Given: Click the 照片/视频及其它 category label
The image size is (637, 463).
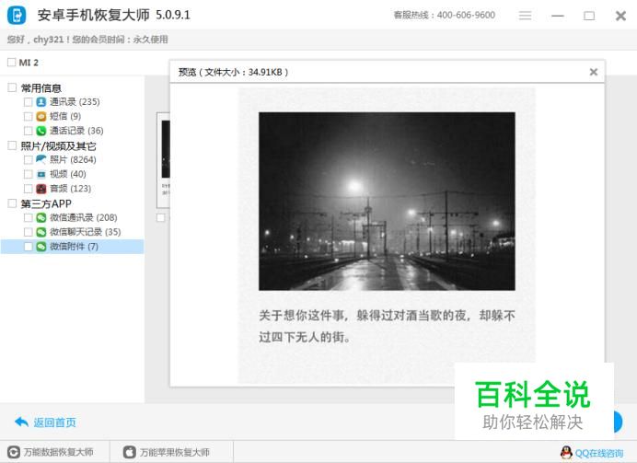Looking at the screenshot, I should [x=59, y=145].
